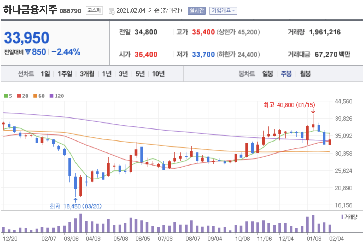363x247 pixels.
Task: Click the upper limit 상한가 45,200 text
Action: pos(238,32)
